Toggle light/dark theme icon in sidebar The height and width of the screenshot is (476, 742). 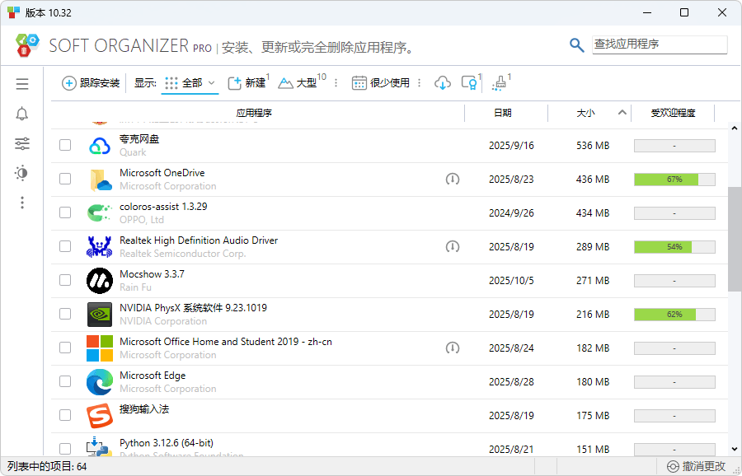pos(22,173)
